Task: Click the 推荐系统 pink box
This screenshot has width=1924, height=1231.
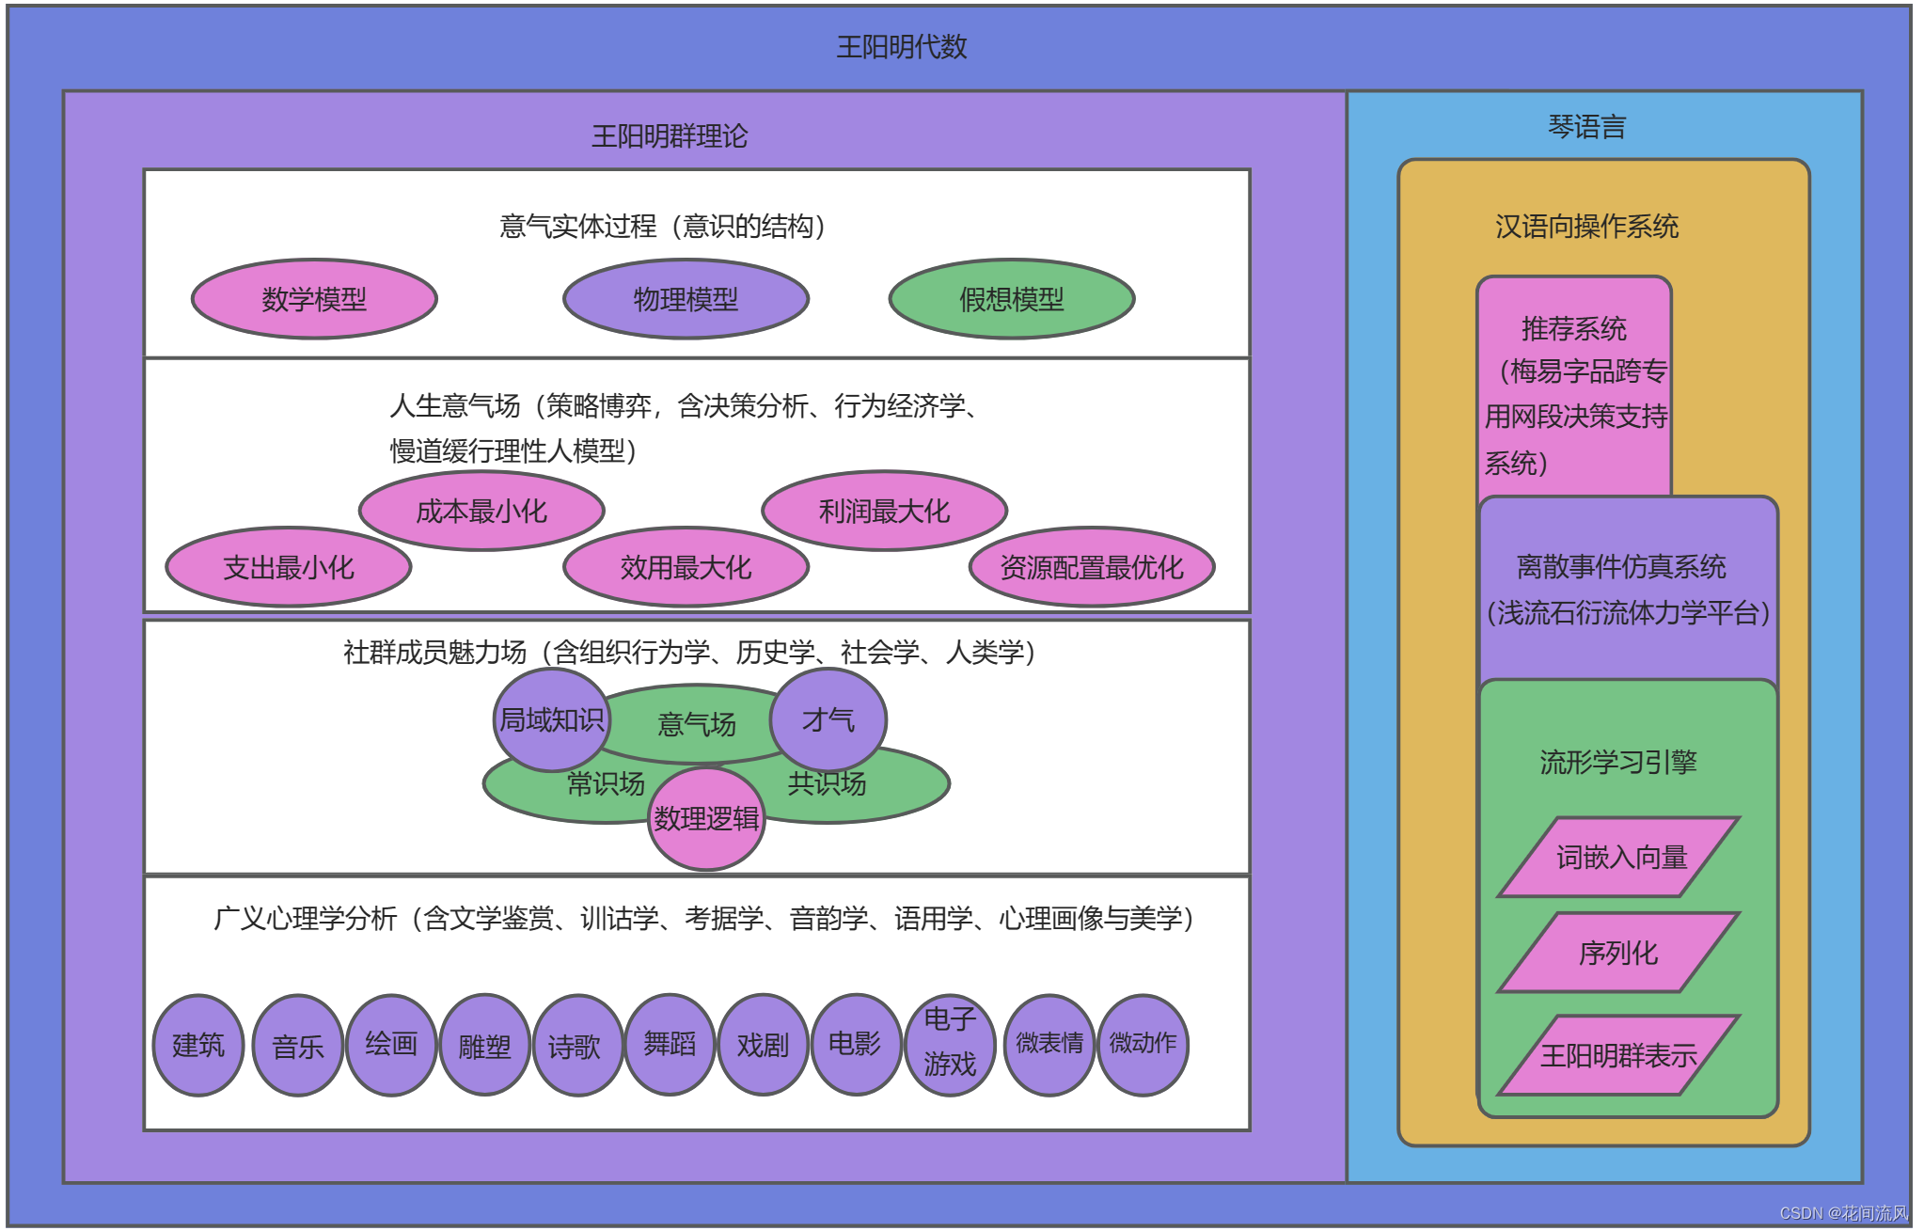Action: click(x=1574, y=387)
